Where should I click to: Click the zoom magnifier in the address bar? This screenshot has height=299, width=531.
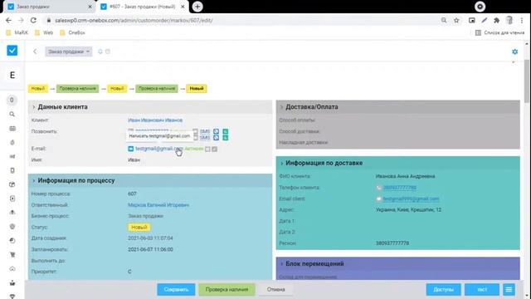pos(444,20)
